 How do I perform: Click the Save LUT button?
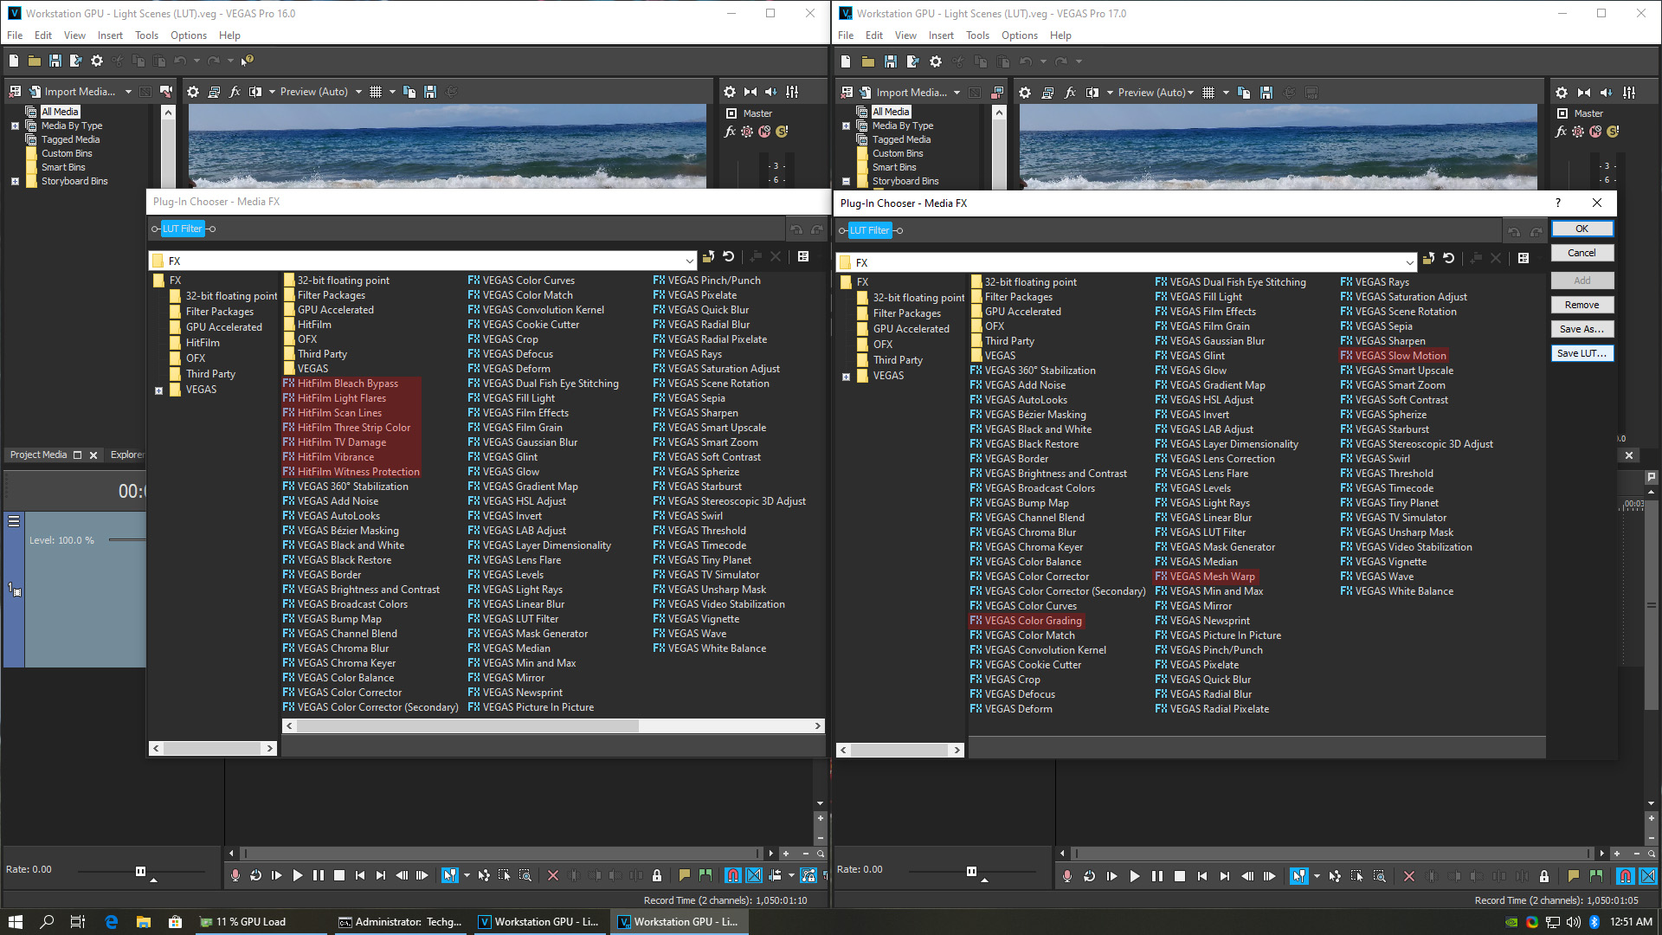(1581, 353)
